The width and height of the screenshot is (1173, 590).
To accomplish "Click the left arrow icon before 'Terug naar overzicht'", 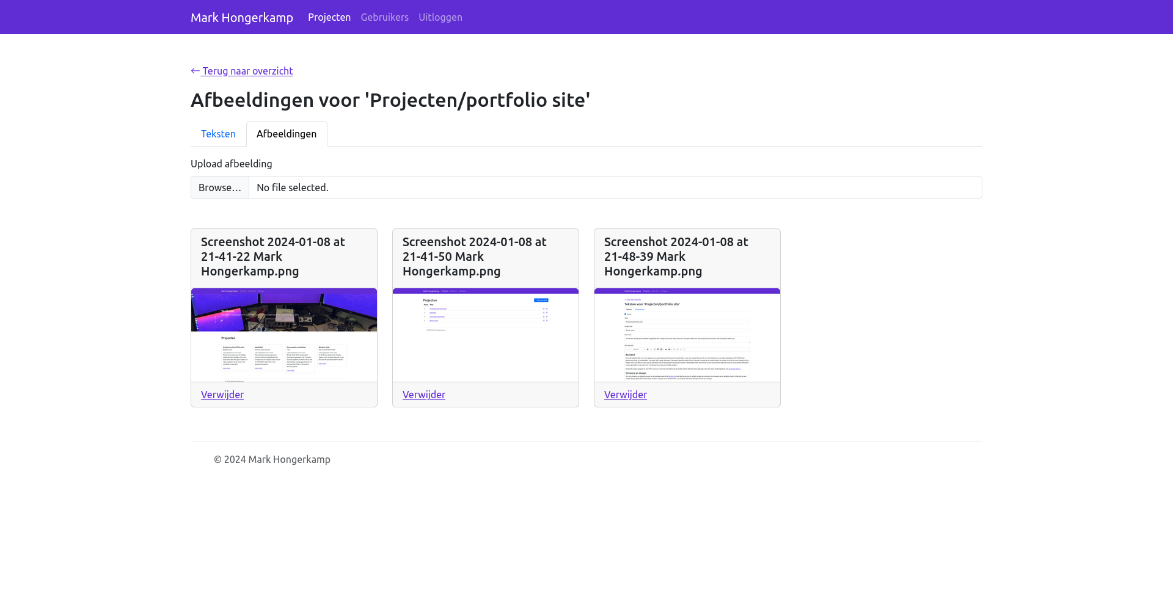I will (x=195, y=71).
